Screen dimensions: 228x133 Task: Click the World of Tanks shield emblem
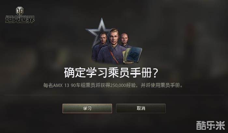click(20, 11)
